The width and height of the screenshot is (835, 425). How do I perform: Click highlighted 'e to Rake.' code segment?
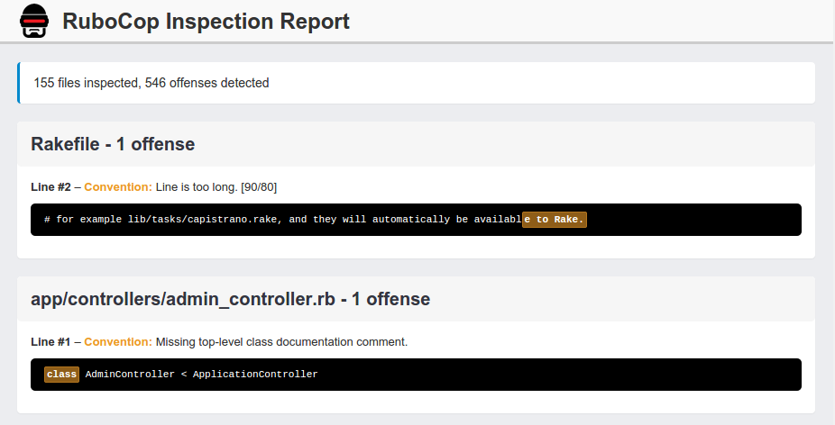point(555,220)
